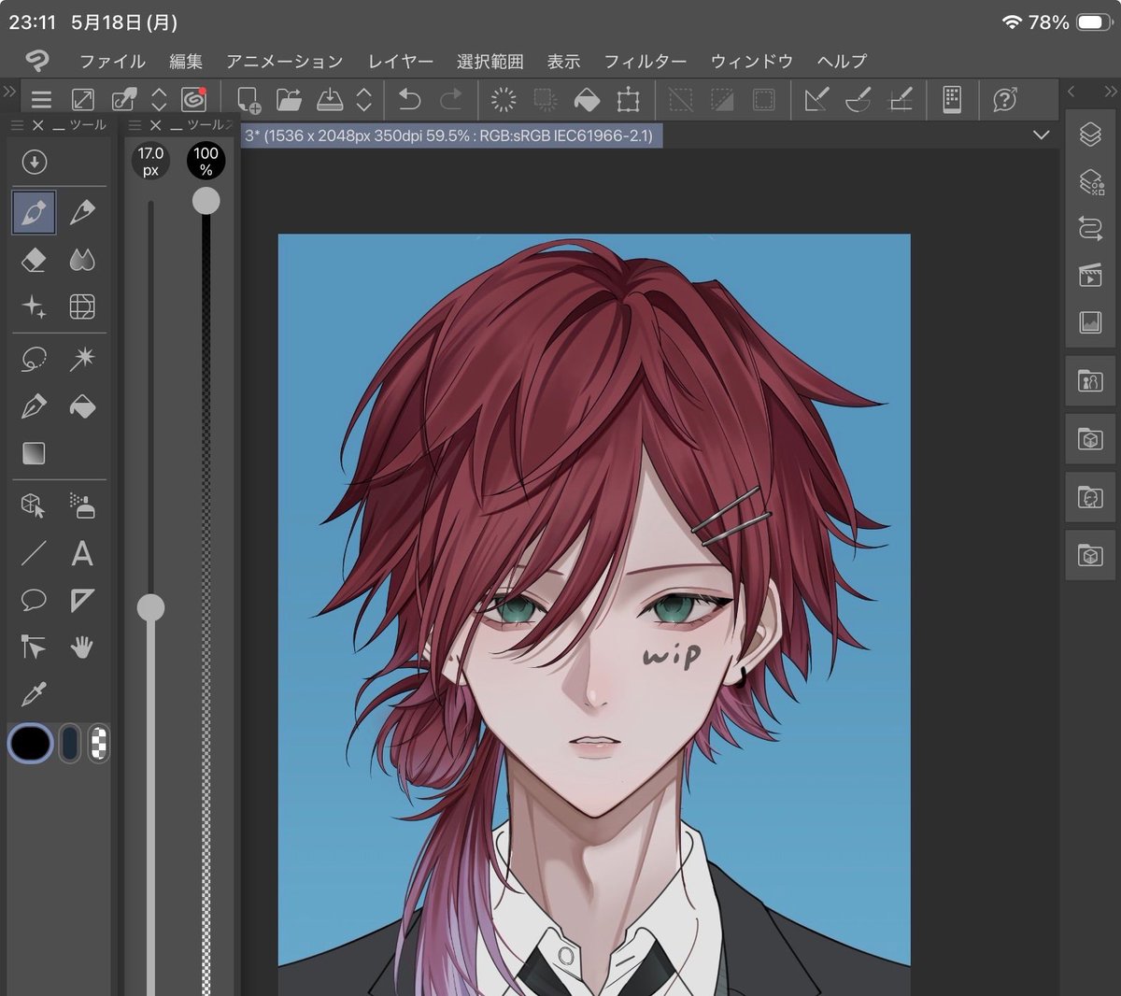Open the command bar hamburger menu
Viewport: 1121px width, 996px height.
click(41, 99)
